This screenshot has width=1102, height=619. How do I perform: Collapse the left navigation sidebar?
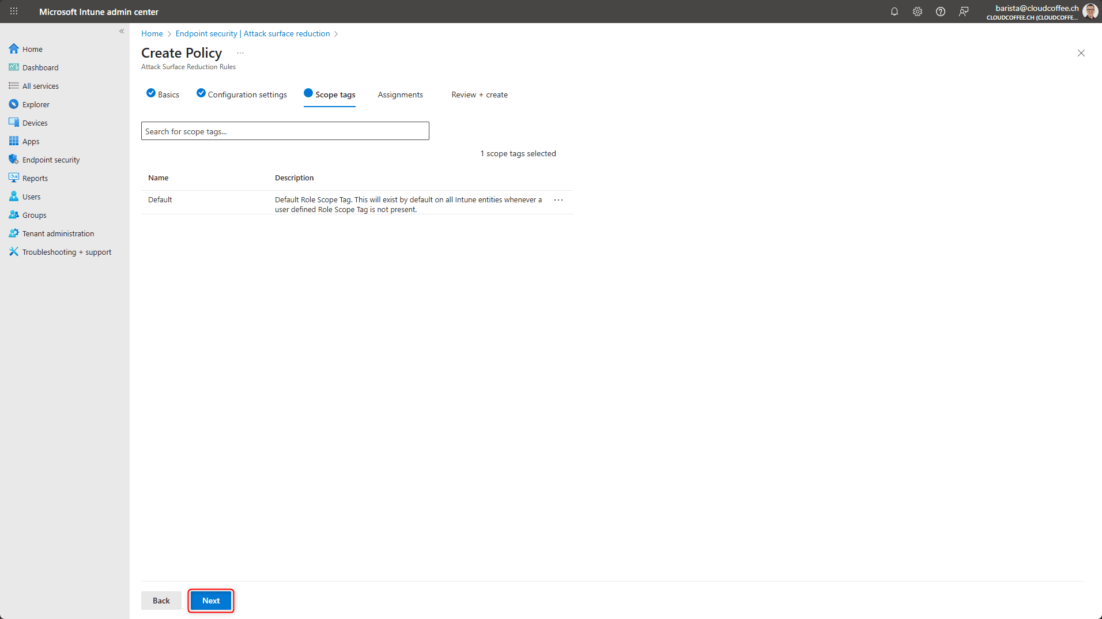122,31
